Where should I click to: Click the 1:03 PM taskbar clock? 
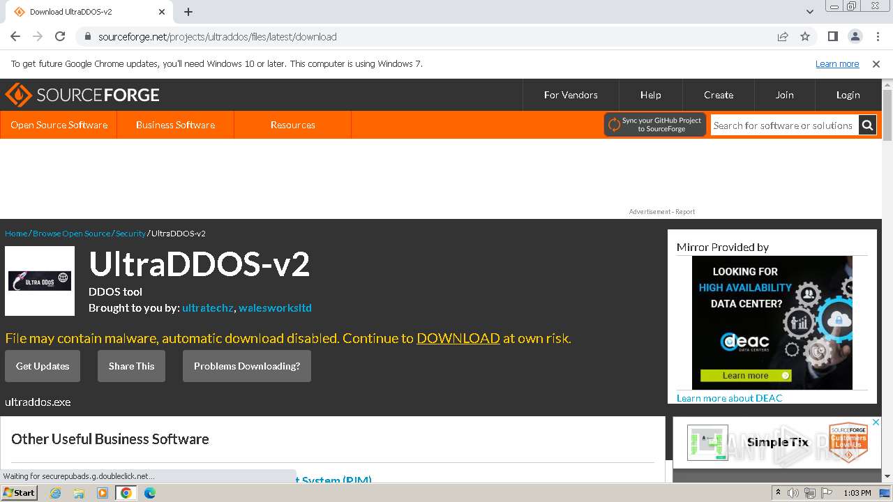[857, 493]
